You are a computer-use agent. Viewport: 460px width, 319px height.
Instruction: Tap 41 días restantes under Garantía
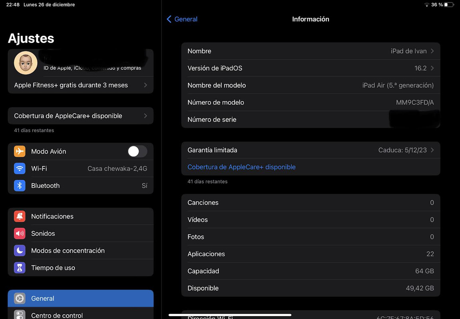click(x=207, y=181)
